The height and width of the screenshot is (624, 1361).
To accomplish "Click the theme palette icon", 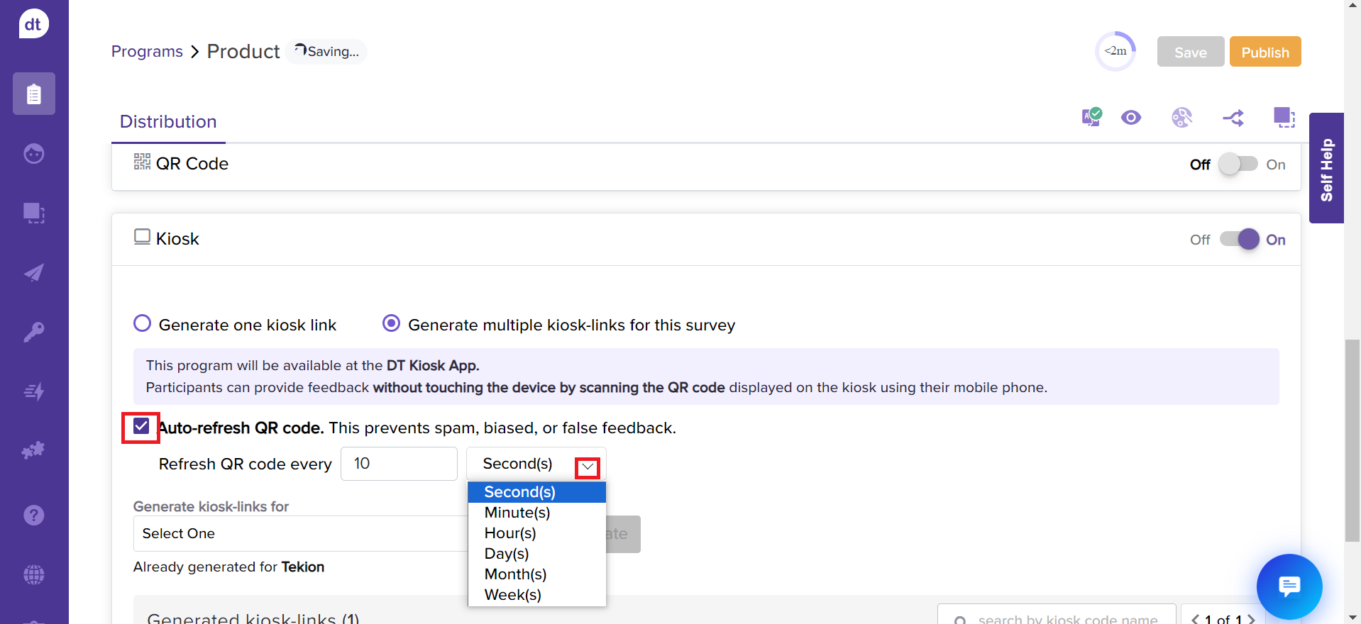I will coord(1181,118).
